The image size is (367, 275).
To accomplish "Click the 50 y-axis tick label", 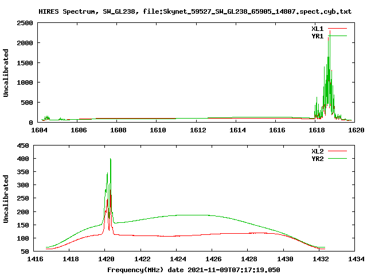I will [25, 252].
